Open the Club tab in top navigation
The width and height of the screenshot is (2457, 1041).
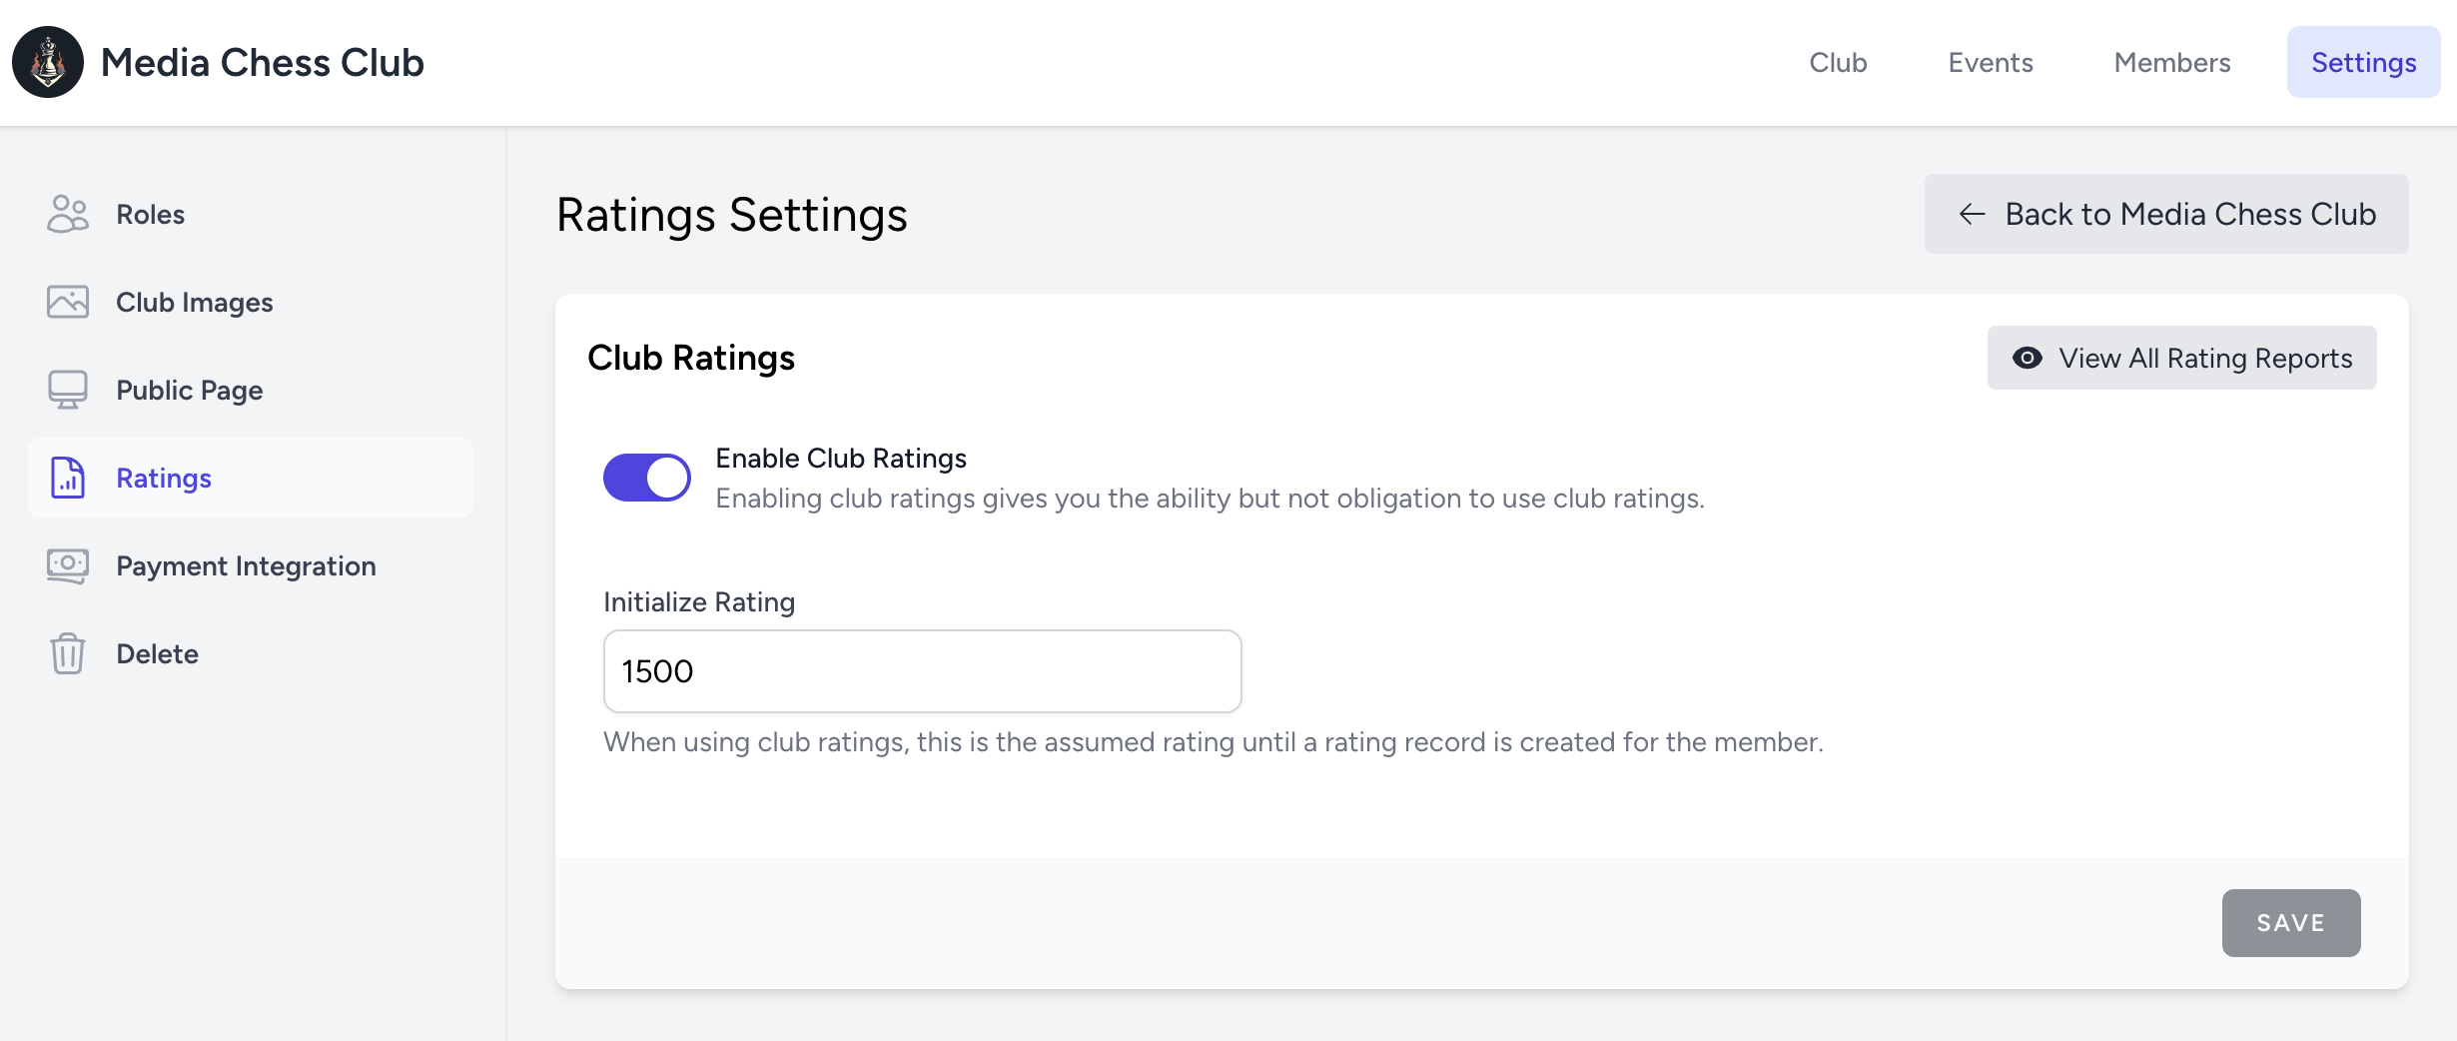click(1838, 62)
